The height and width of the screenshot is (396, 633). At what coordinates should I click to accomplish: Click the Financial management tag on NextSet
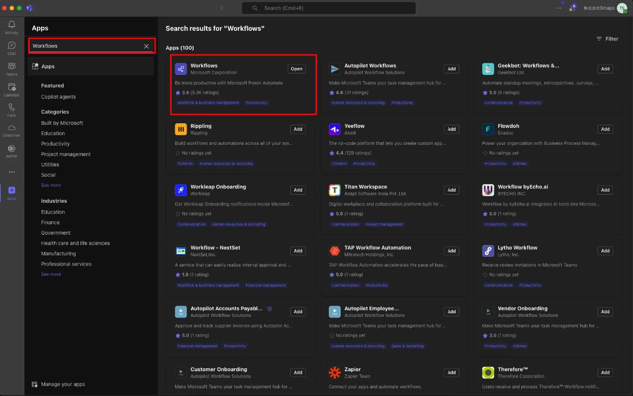[x=266, y=285]
